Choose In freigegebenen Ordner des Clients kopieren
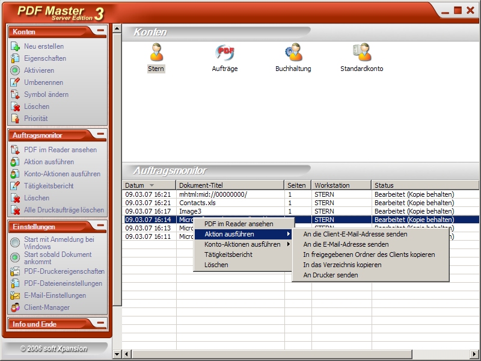 pos(370,255)
